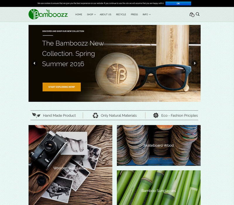Advance to next slide arrow
The image size is (234, 205).
195,63
